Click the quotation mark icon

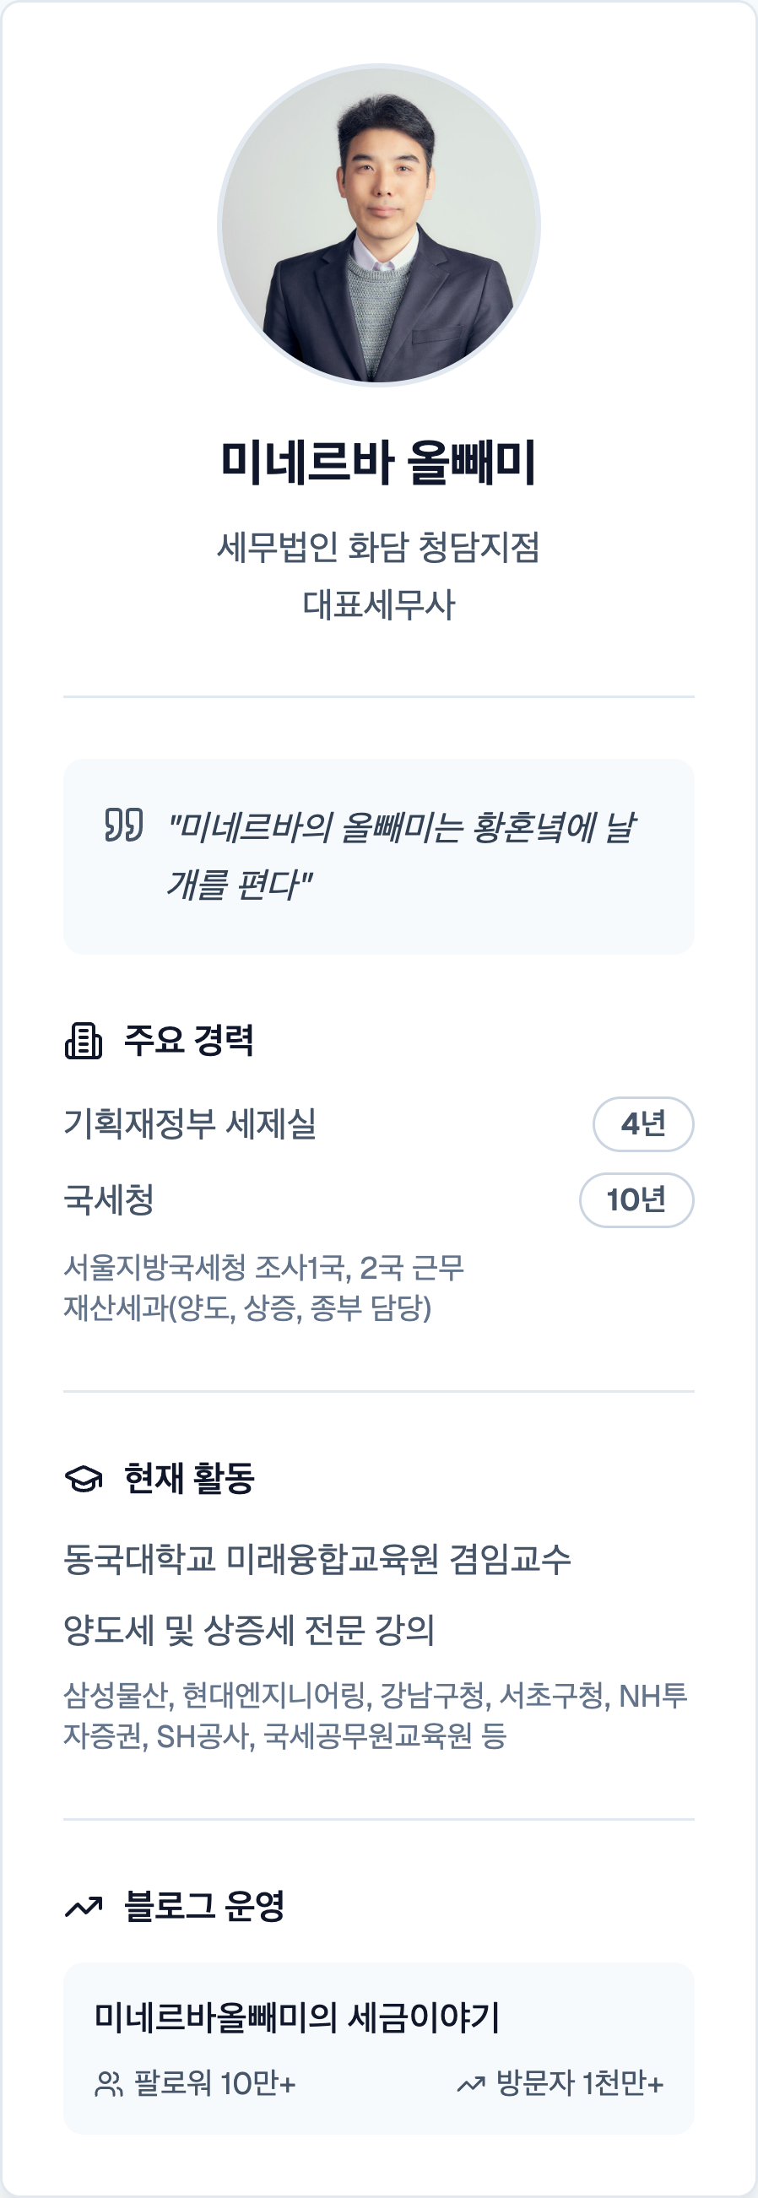point(124,824)
